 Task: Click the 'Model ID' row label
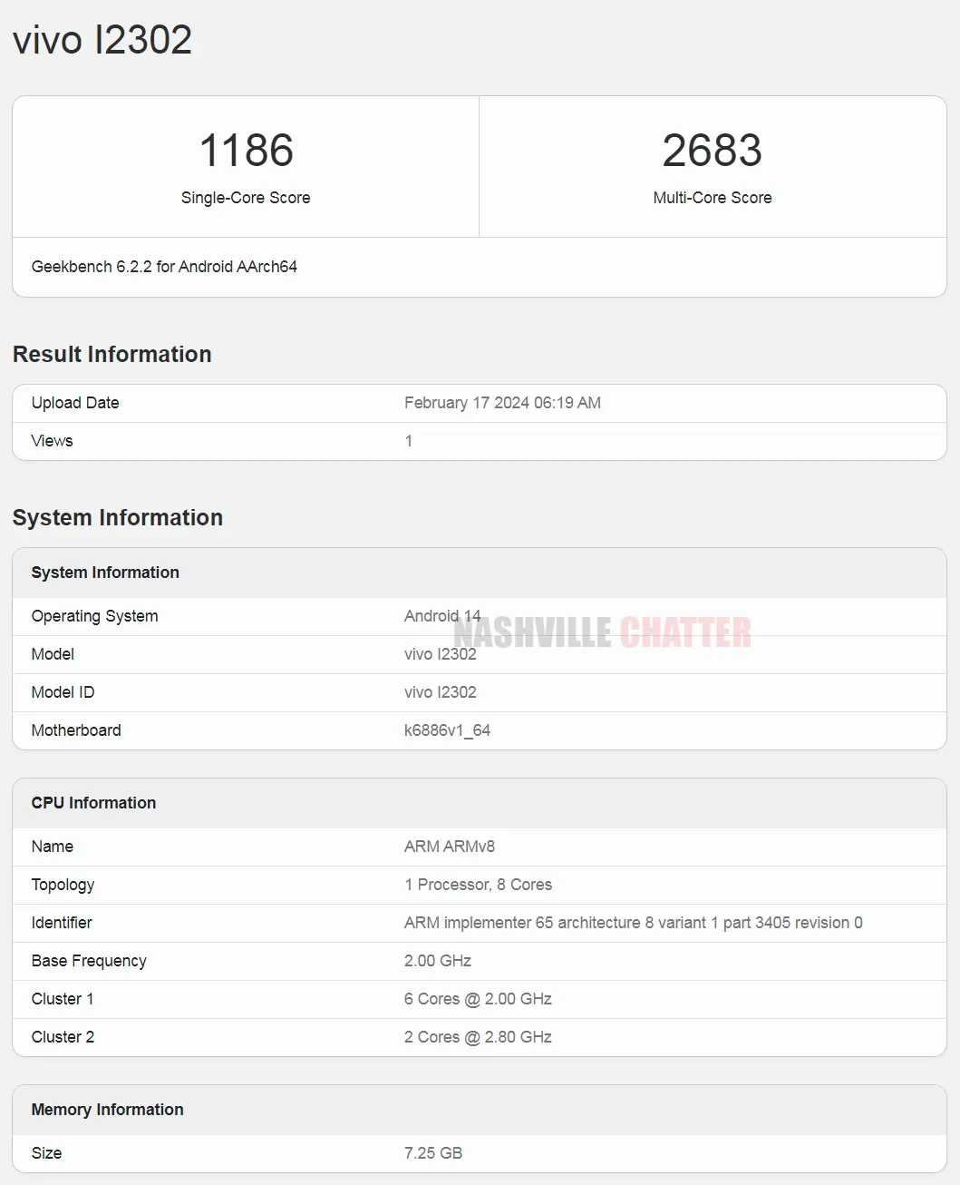(63, 692)
